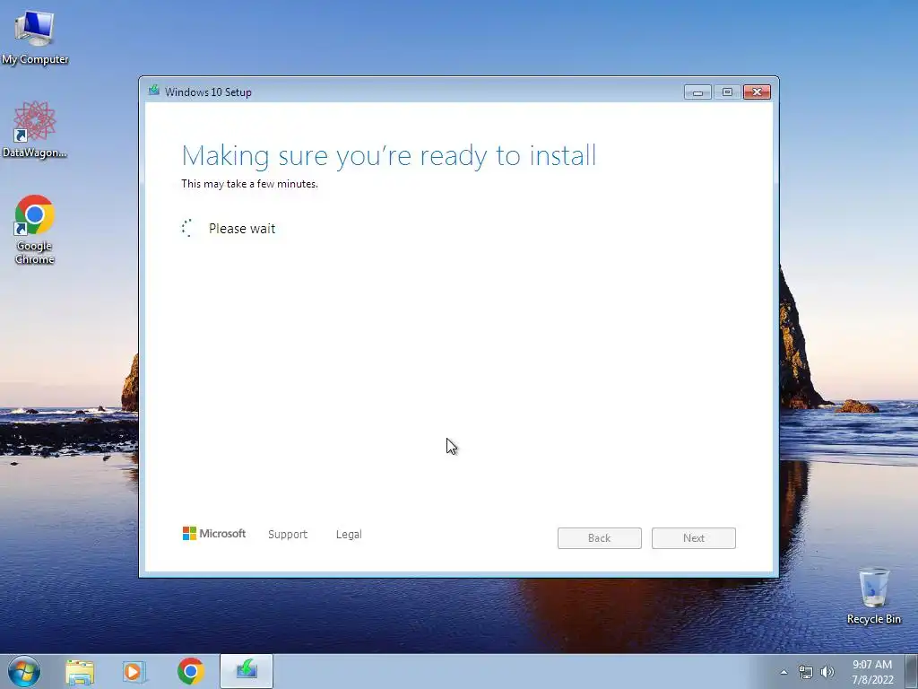The width and height of the screenshot is (918, 689).
Task: Click the Windows 10 Setup title icon
Action: tap(154, 91)
